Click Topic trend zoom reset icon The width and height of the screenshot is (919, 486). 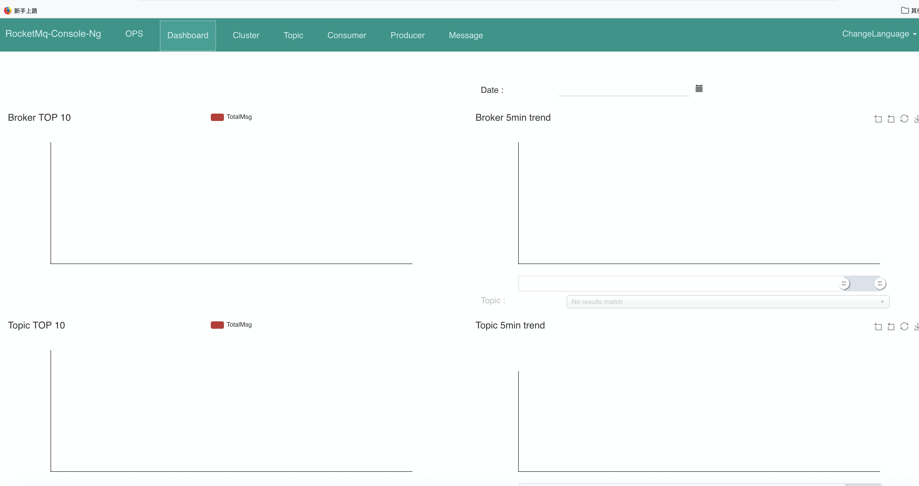click(891, 326)
